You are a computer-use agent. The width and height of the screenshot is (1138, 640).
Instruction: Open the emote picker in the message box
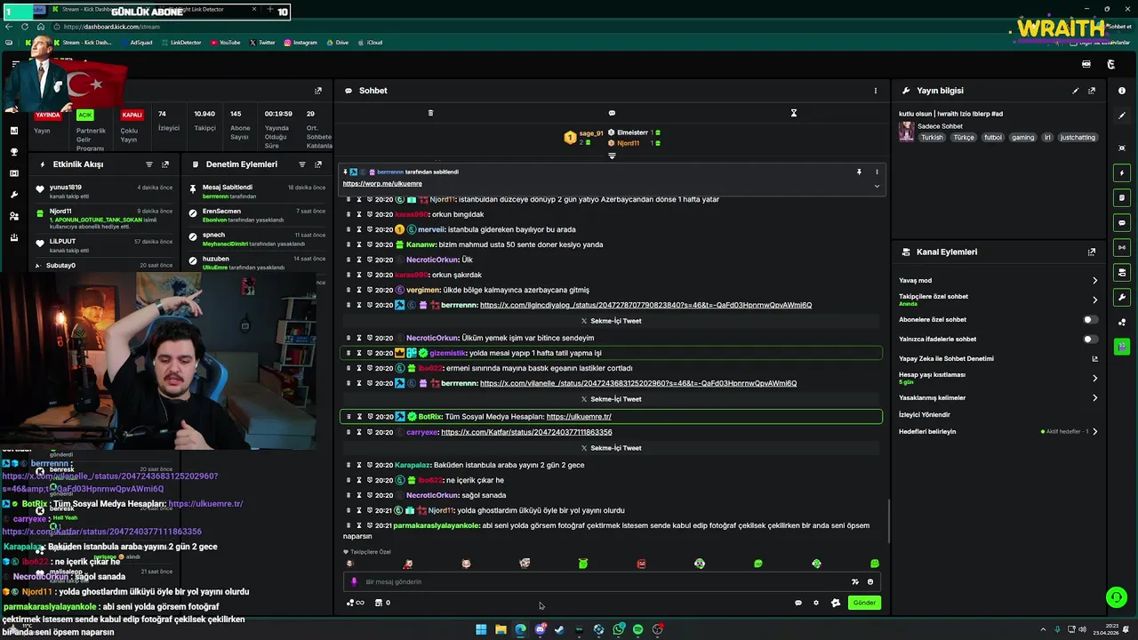pos(870,582)
